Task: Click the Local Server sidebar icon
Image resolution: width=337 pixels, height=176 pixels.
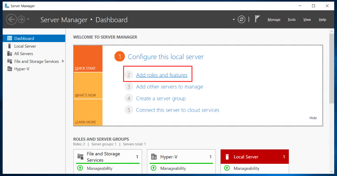Action: tap(9, 46)
